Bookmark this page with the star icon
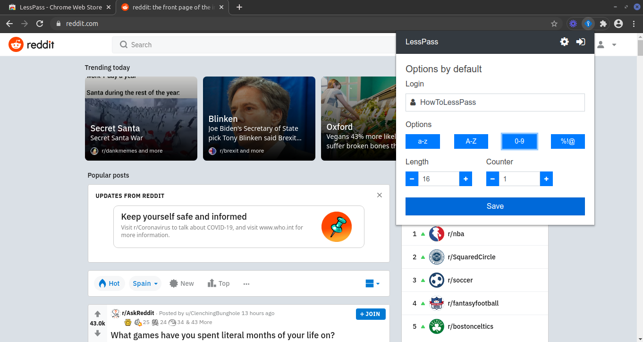Screen dimensions: 643x342 [554, 24]
